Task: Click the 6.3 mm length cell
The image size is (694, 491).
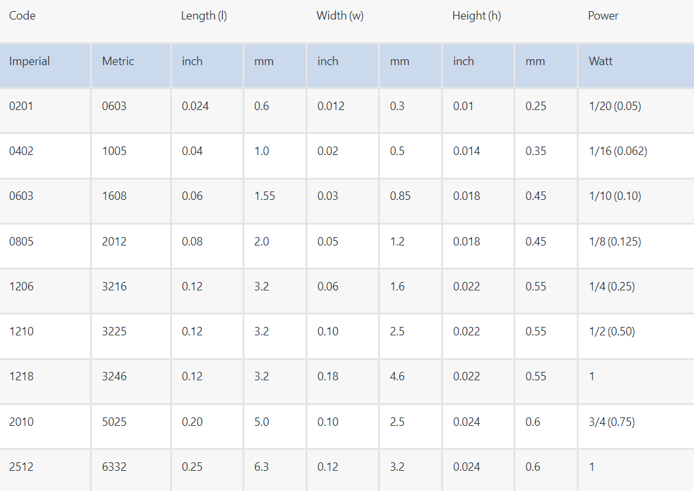Action: point(261,467)
